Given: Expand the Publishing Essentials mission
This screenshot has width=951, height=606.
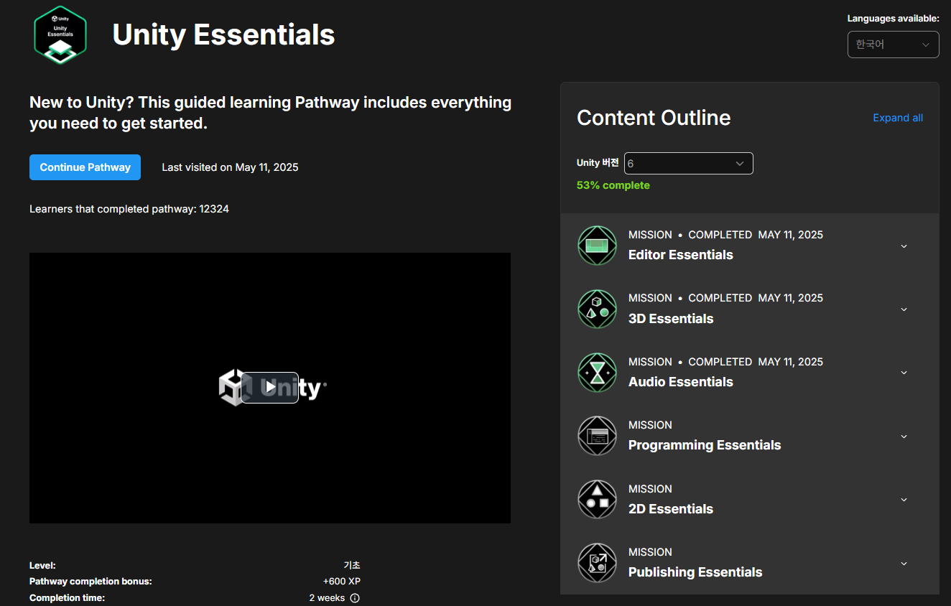Looking at the screenshot, I should pyautogui.click(x=904, y=564).
